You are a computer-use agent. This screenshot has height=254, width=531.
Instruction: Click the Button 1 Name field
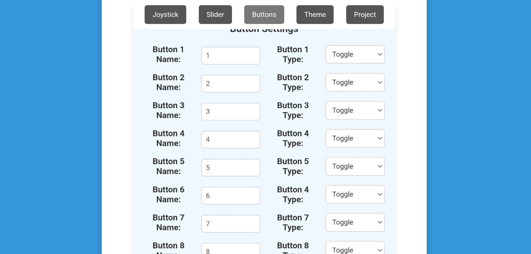pos(230,55)
